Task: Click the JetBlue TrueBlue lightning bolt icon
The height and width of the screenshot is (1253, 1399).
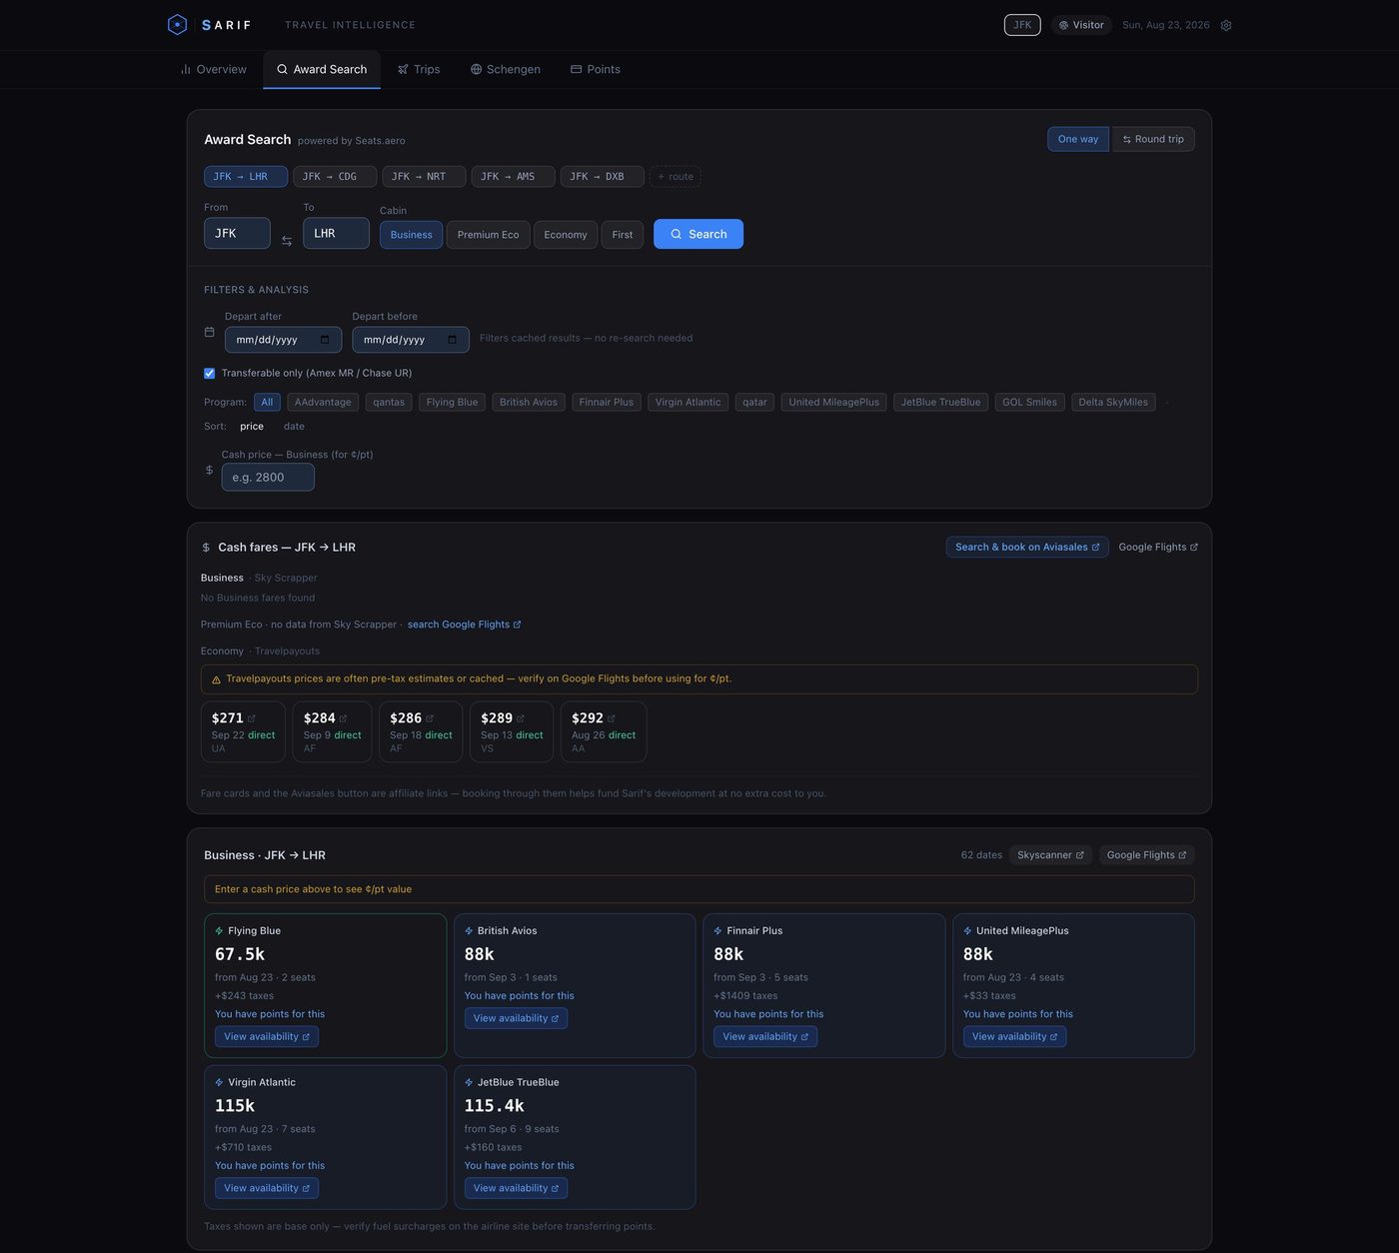Action: click(469, 1082)
